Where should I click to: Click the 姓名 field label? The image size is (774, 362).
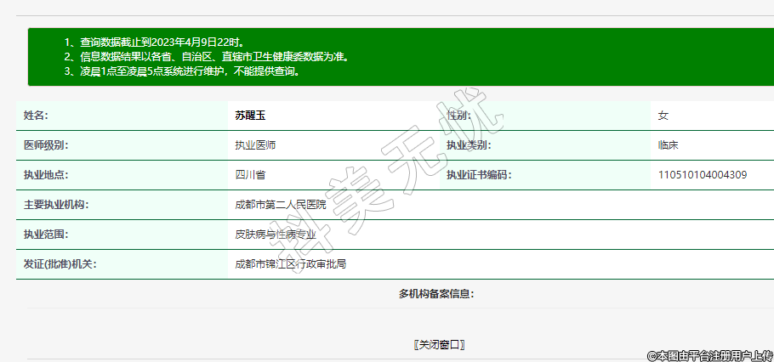coord(37,116)
